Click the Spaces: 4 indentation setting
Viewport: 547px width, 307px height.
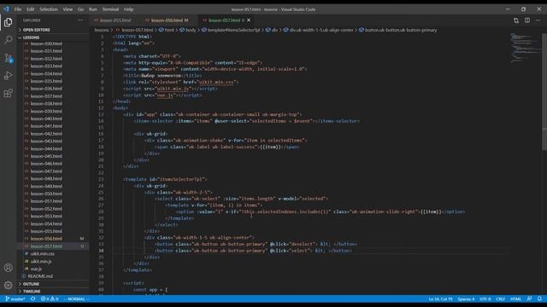pos(466,299)
